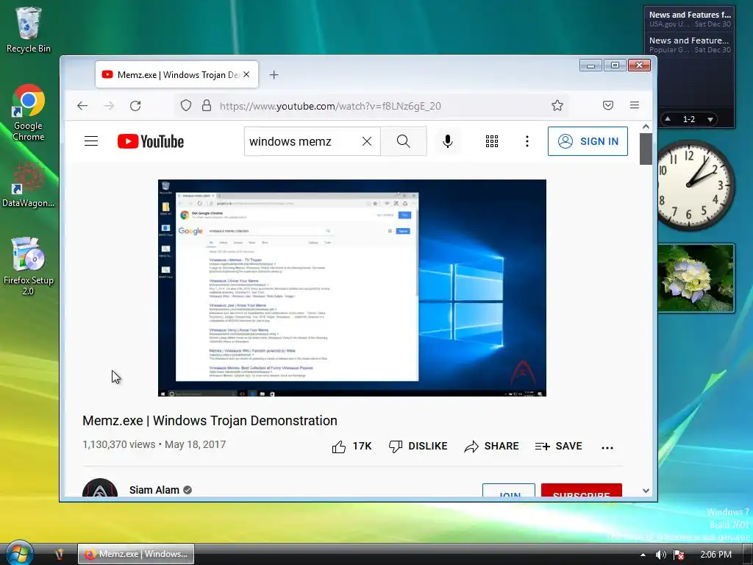753x565 pixels.
Task: Open the tracking protection shield icon
Action: click(186, 106)
